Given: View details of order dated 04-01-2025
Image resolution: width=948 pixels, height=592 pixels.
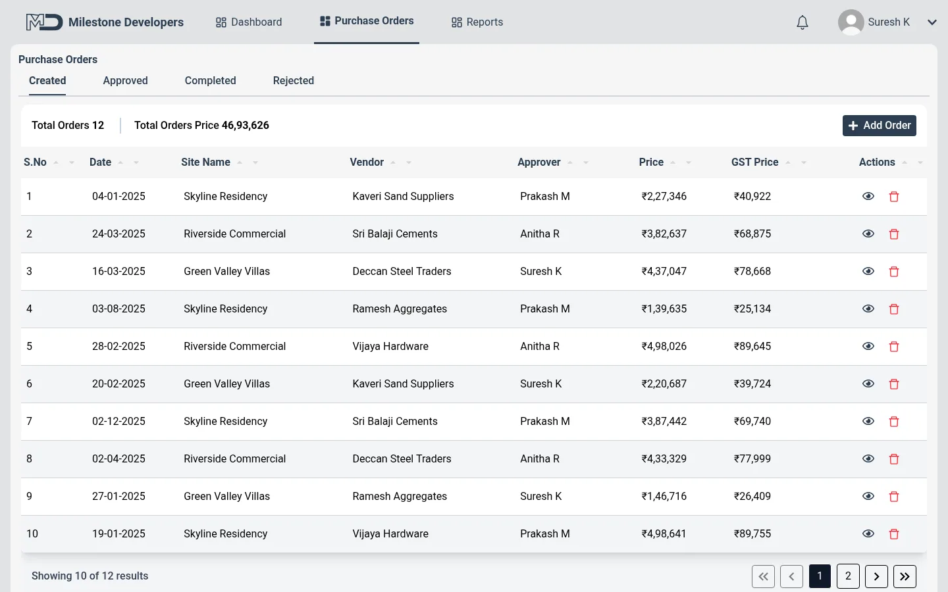Looking at the screenshot, I should 868,196.
